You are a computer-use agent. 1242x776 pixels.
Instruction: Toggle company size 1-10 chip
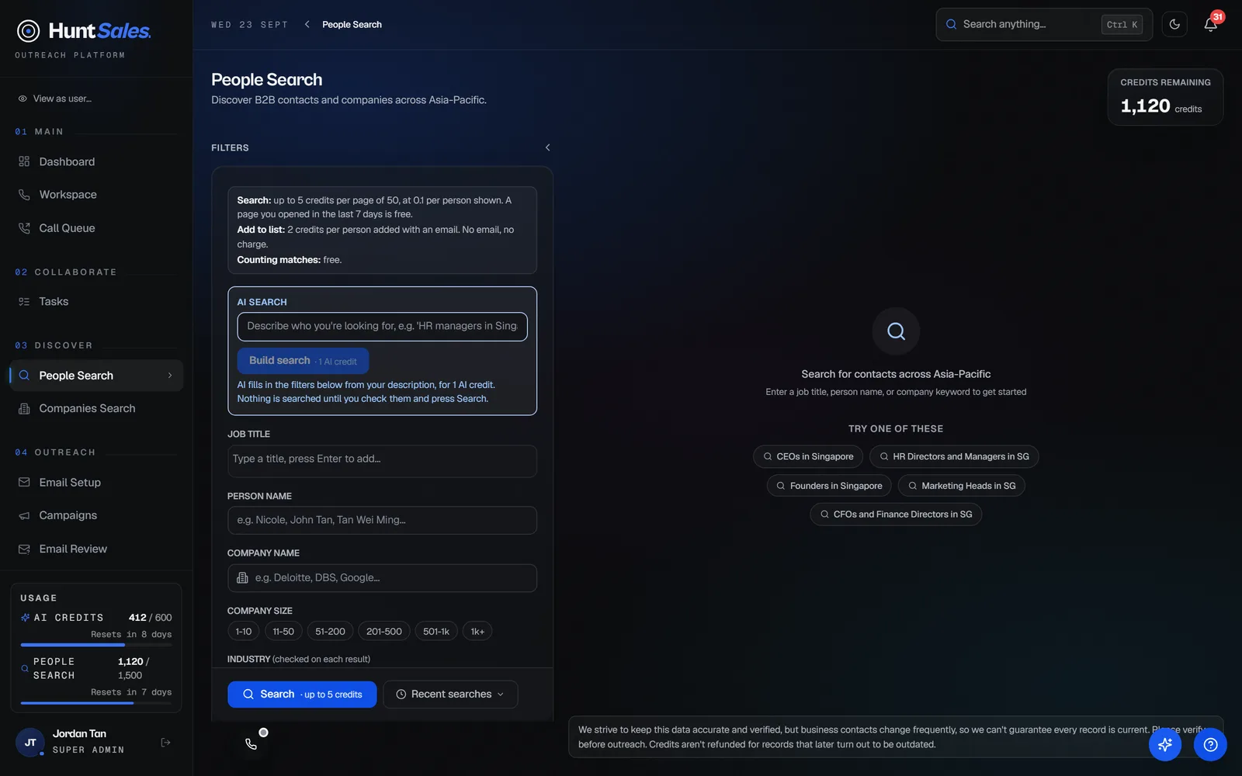coord(244,632)
